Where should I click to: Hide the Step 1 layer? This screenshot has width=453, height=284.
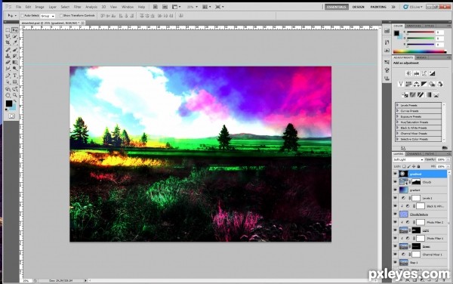tap(395, 262)
